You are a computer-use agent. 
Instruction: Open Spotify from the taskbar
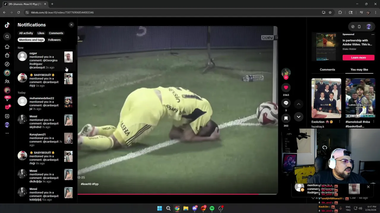coord(212,208)
